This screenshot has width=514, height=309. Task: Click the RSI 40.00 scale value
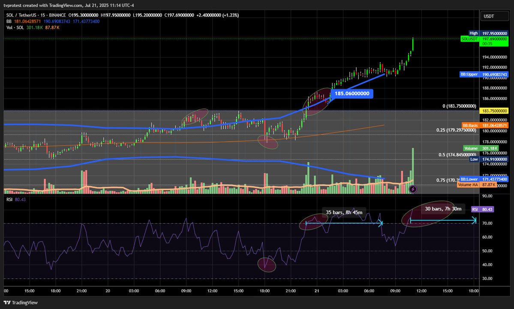click(x=487, y=264)
